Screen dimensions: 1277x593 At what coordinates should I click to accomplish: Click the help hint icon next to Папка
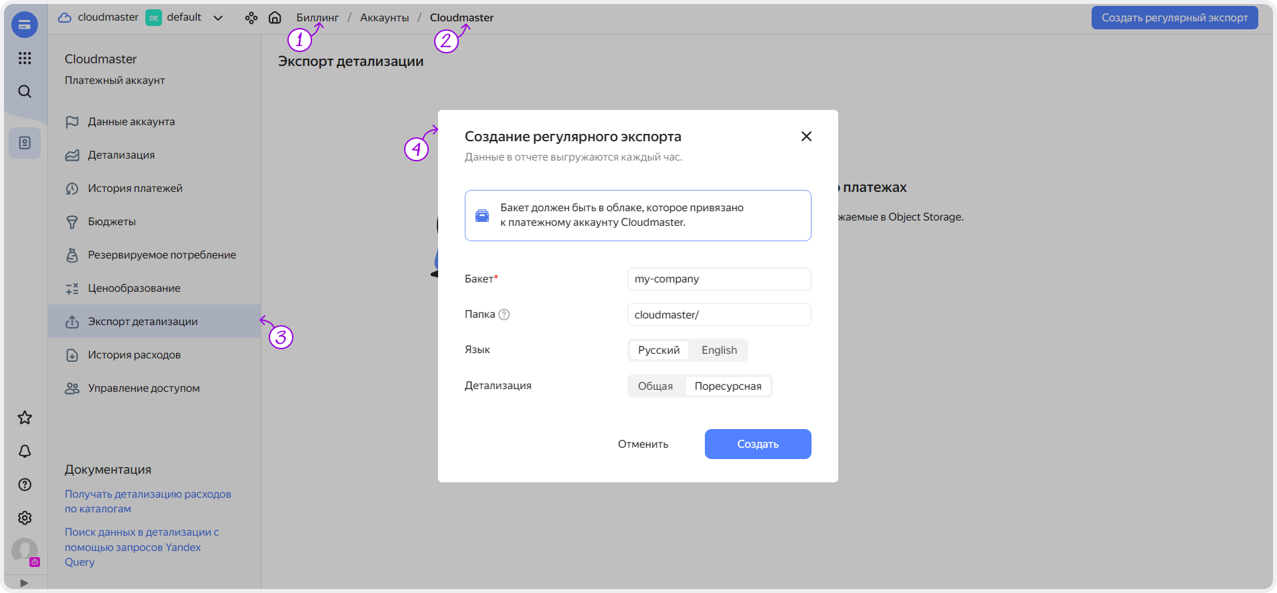[504, 314]
